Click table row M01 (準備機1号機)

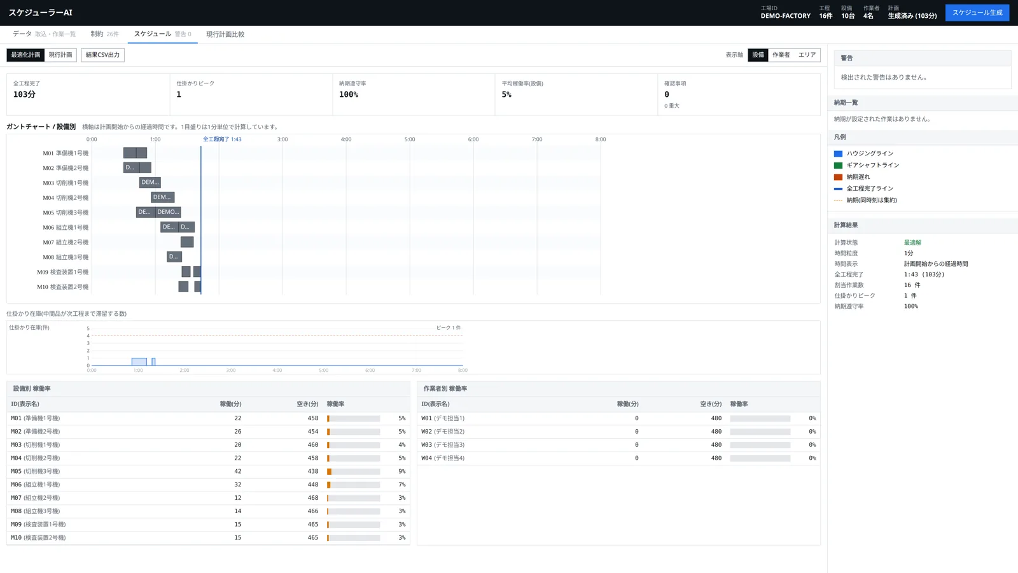coord(208,418)
